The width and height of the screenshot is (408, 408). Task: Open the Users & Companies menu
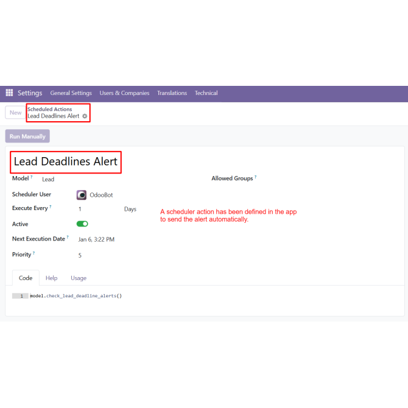(x=124, y=93)
